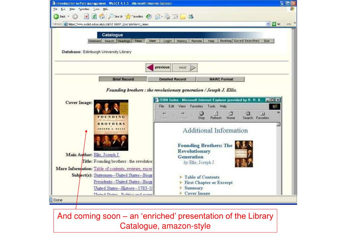The height and width of the screenshot is (244, 338).
Task: Open dropdown arrow next to Back button
Action: coord(68,16)
